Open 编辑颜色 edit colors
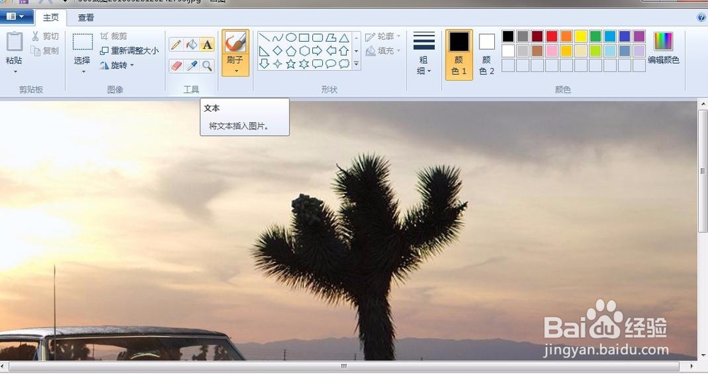 (663, 48)
